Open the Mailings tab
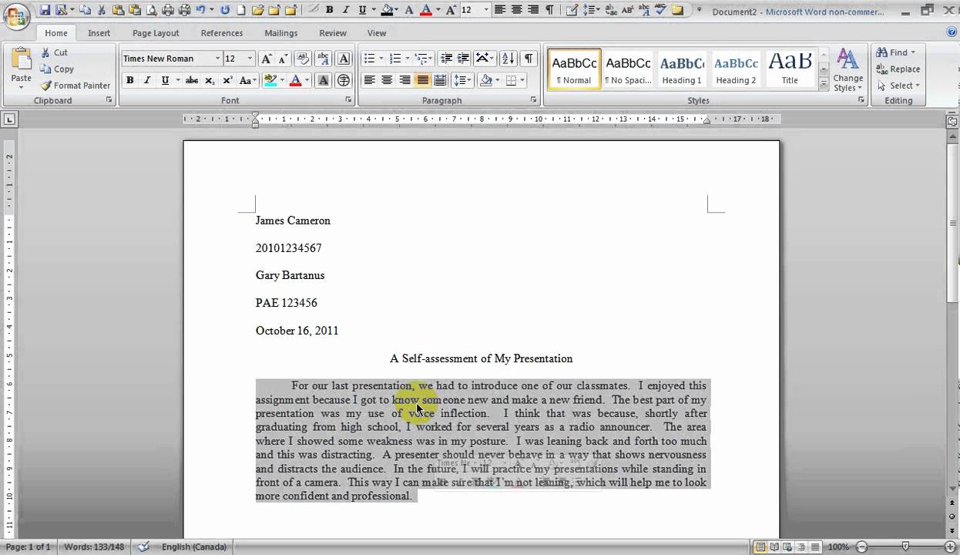The image size is (960, 555). click(x=281, y=33)
